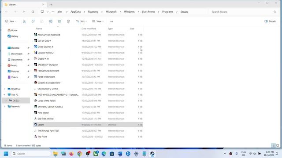Select the Lords of the Fallen shortcut
The height and width of the screenshot is (158, 282).
88,101
